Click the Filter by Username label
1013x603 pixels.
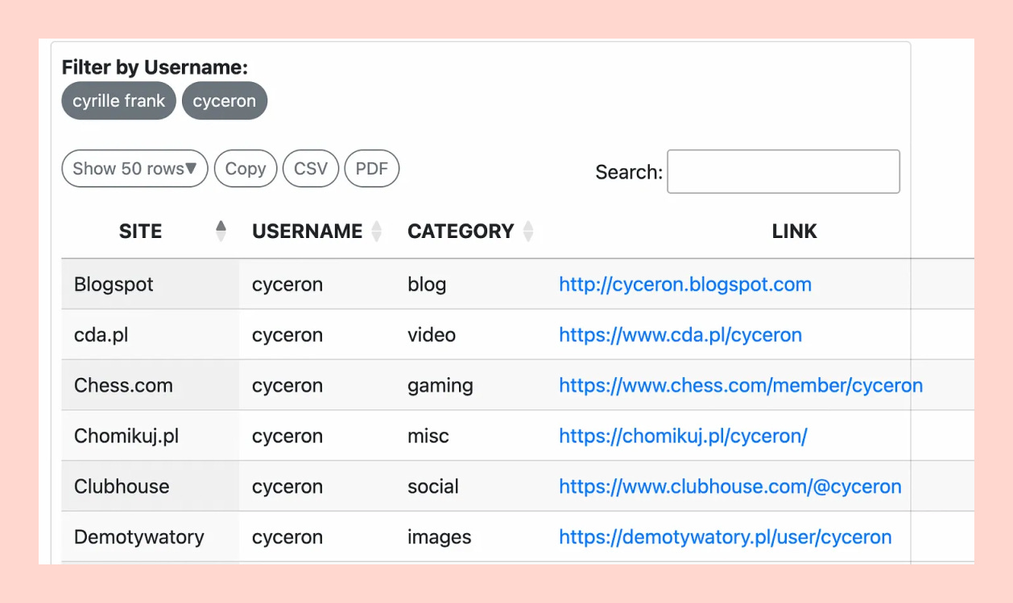(x=155, y=68)
